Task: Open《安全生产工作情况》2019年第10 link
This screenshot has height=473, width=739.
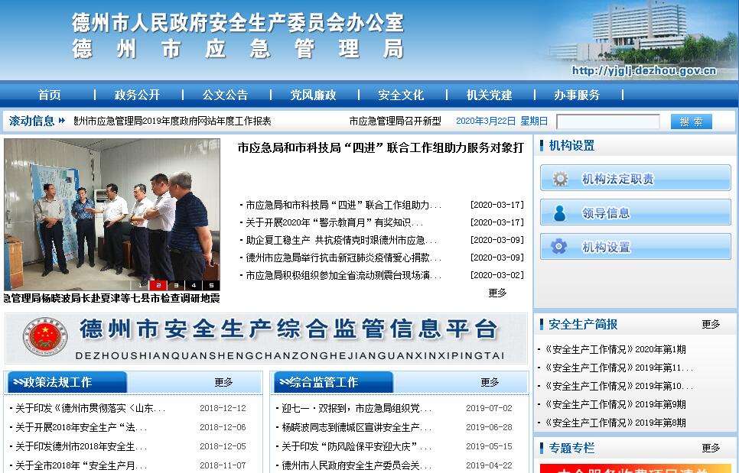Action: (618, 386)
